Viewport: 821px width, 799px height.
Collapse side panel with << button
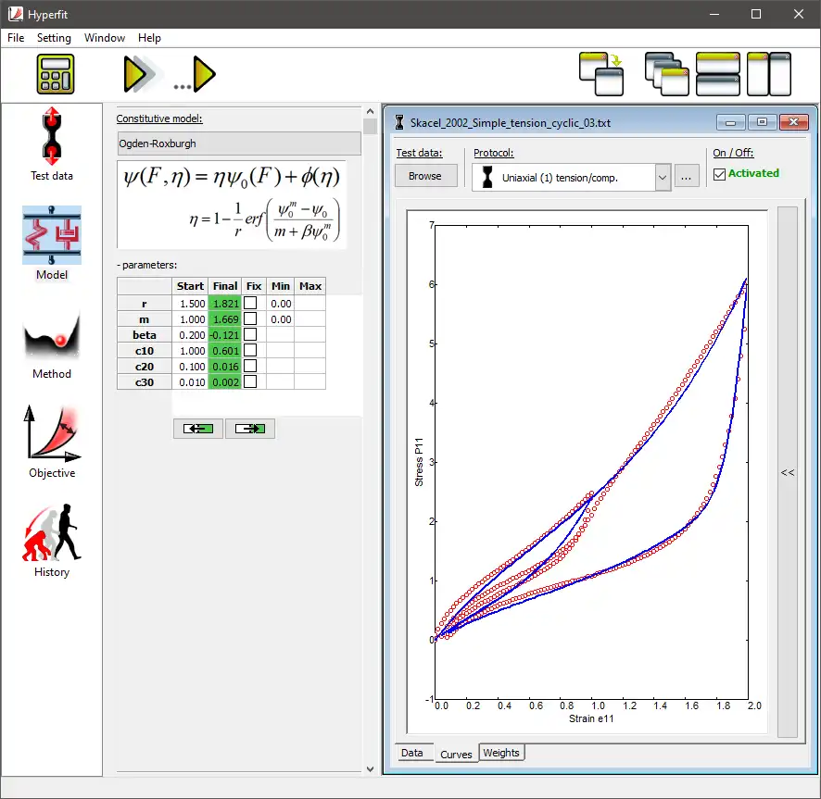click(x=788, y=472)
